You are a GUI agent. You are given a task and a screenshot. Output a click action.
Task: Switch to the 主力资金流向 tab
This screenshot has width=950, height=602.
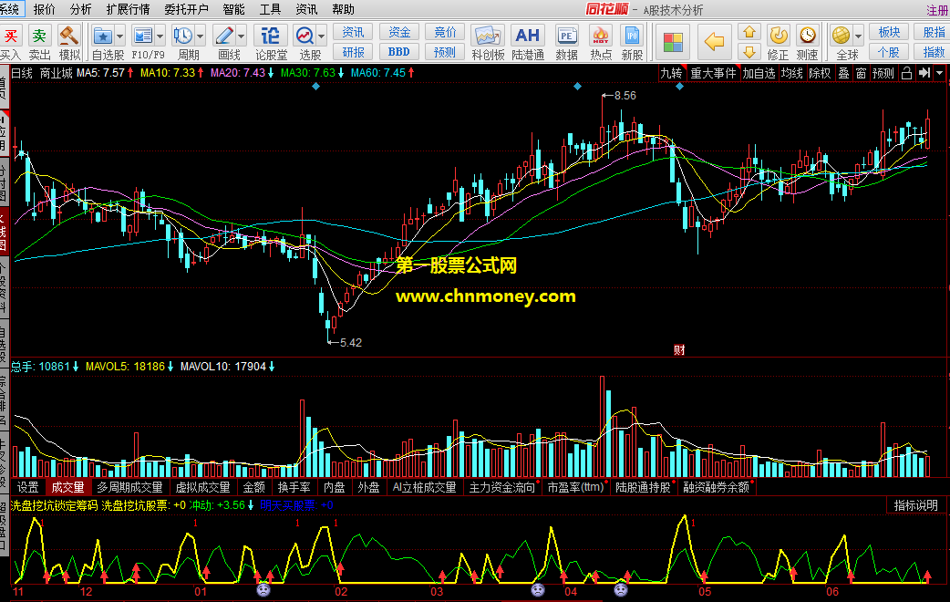[x=502, y=487]
